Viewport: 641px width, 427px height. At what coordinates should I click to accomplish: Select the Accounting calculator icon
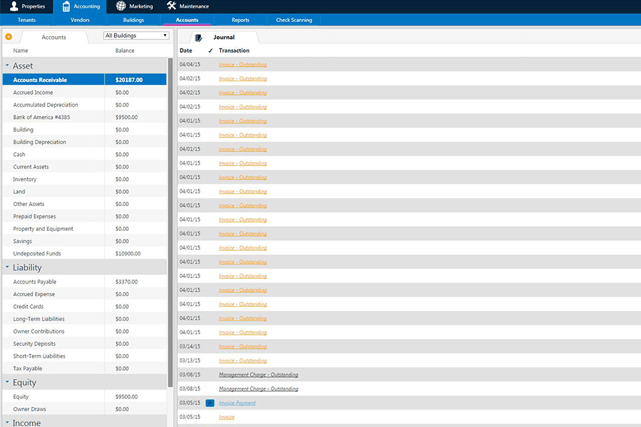tap(63, 6)
